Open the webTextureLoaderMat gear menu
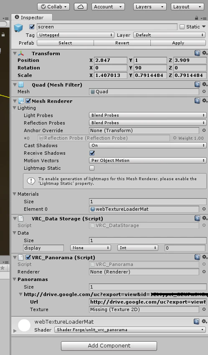 click(205, 321)
